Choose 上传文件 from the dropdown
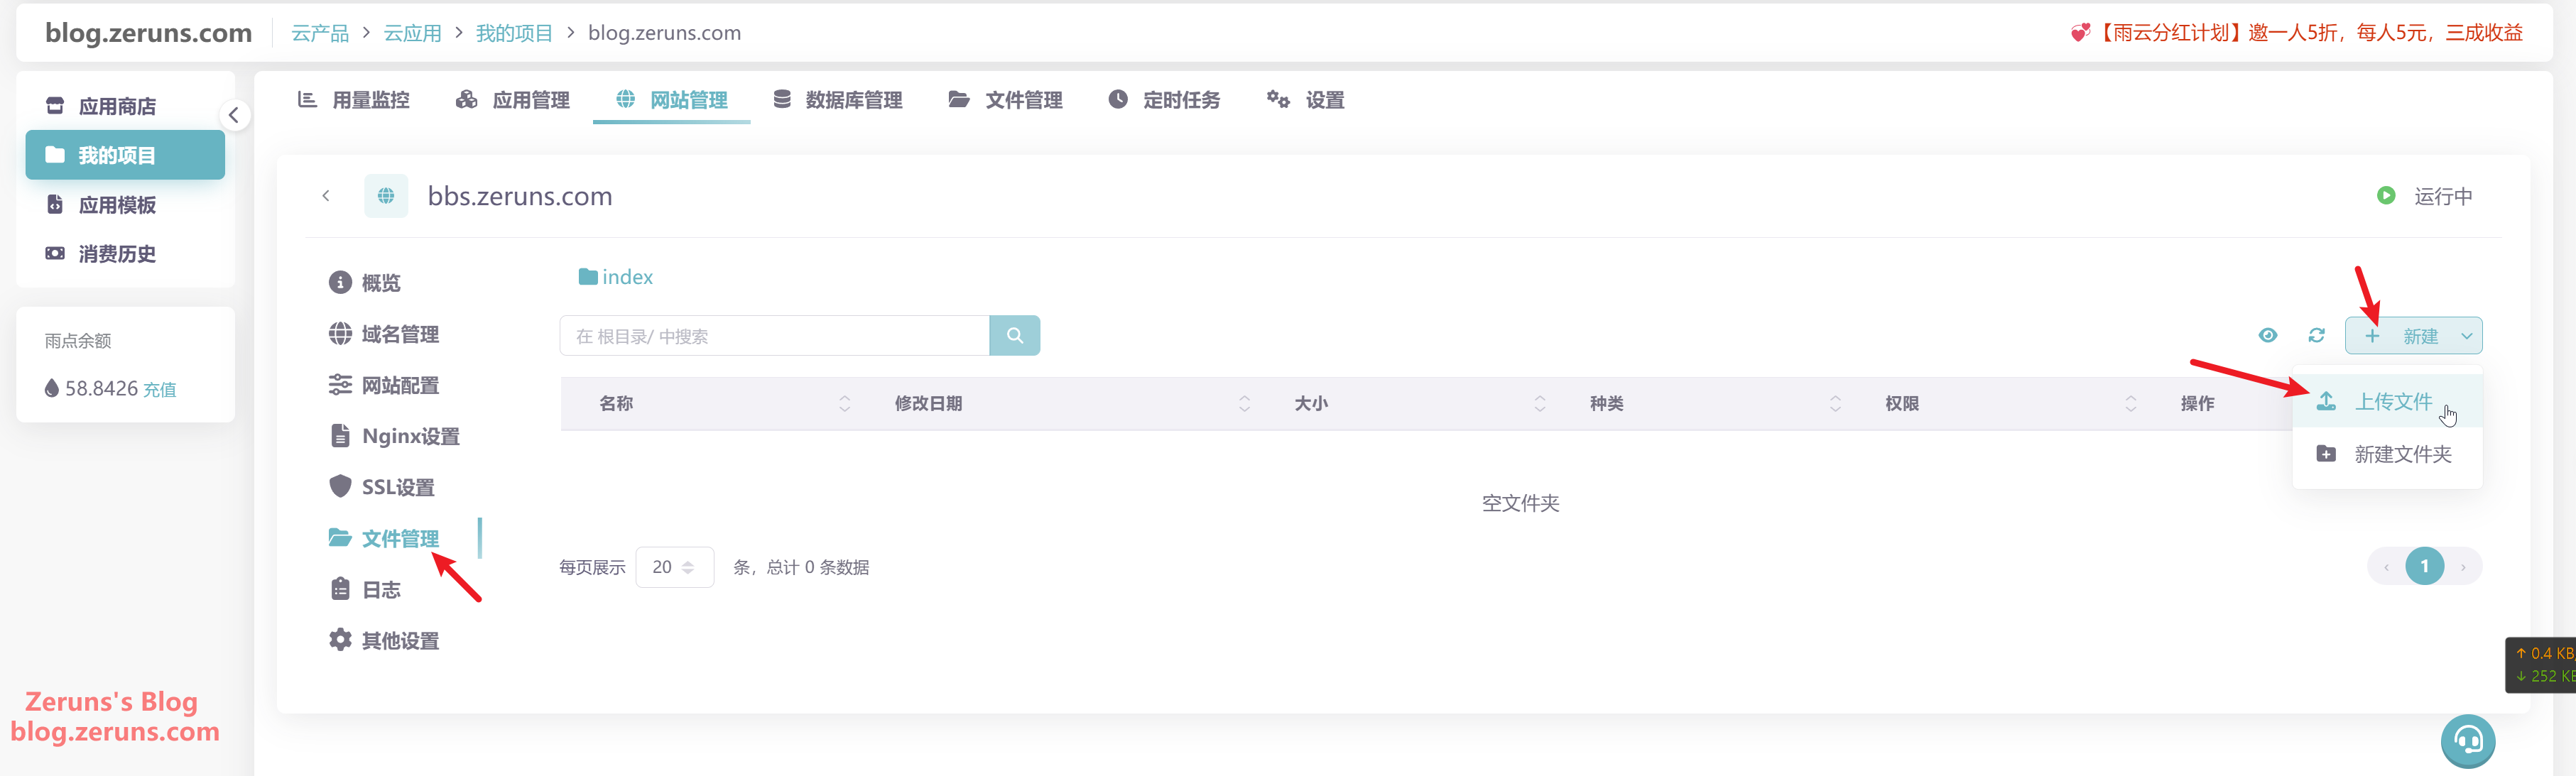 tap(2387, 401)
